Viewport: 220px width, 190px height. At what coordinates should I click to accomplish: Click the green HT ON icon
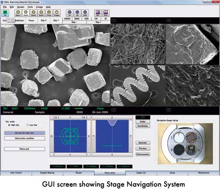[x=5, y=13]
